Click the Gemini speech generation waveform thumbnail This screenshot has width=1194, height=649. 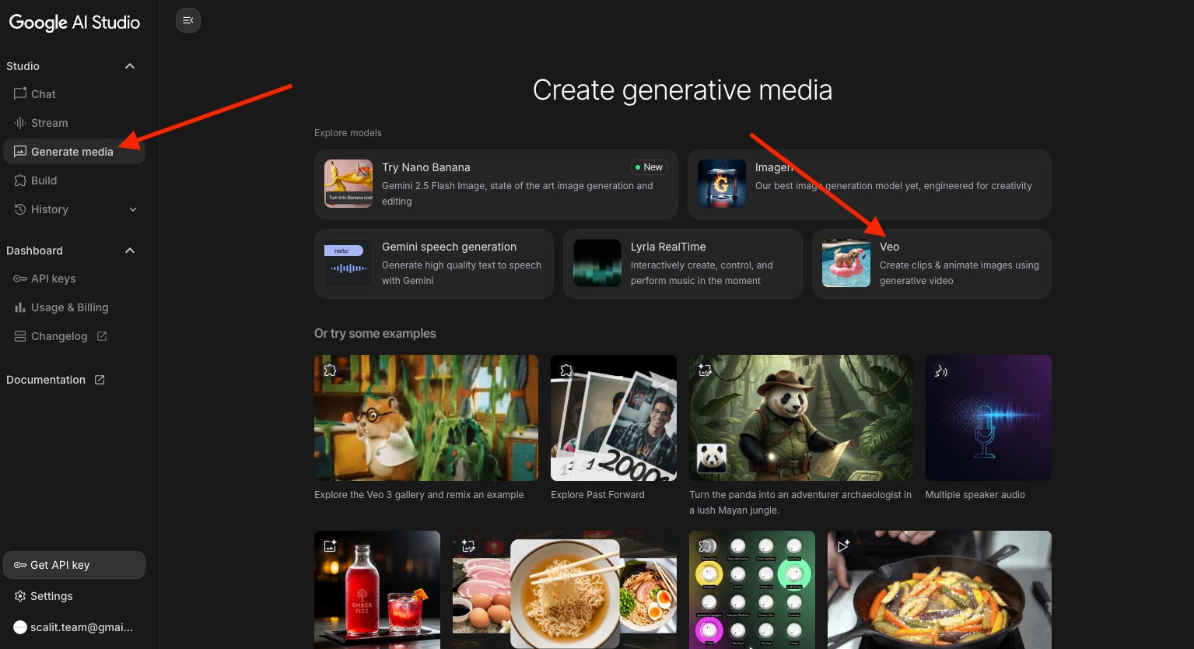348,263
